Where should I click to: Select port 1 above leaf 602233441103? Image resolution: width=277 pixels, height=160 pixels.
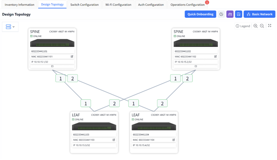[86, 103]
